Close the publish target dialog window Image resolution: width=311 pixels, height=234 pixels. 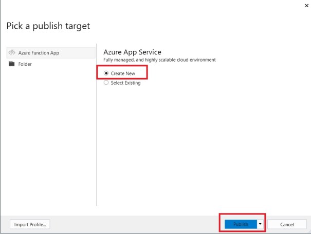coord(306,6)
